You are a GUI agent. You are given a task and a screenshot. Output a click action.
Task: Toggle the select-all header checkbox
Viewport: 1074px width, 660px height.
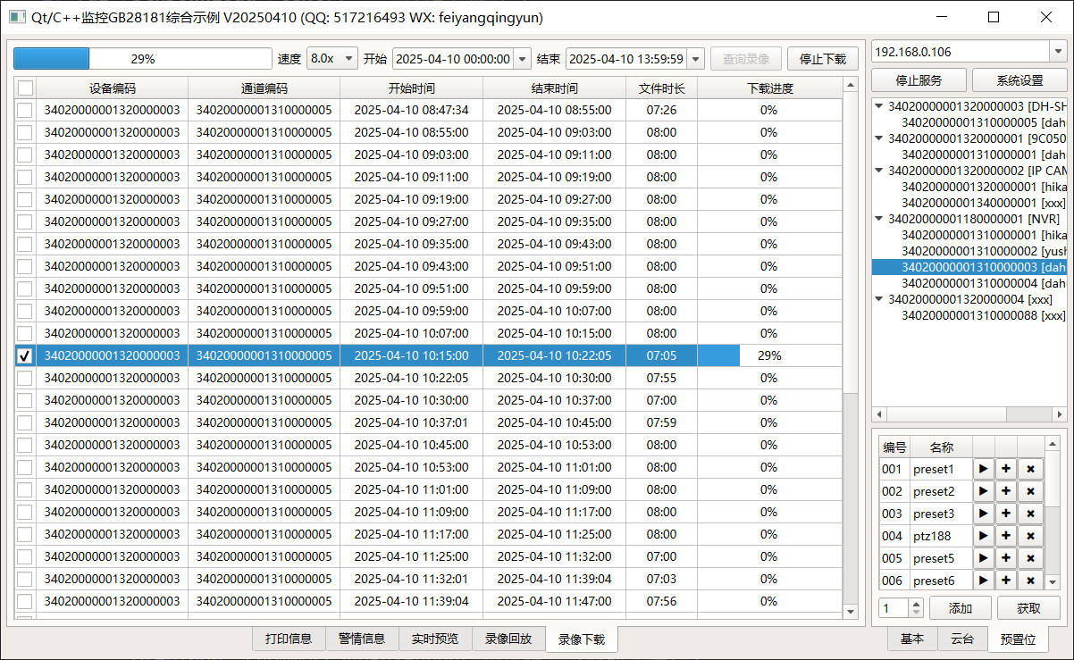pyautogui.click(x=25, y=88)
